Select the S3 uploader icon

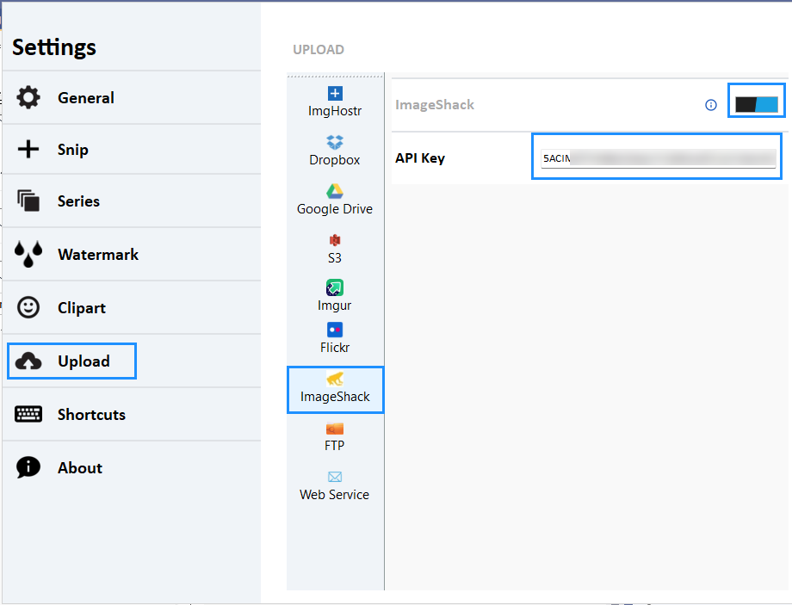click(x=335, y=240)
